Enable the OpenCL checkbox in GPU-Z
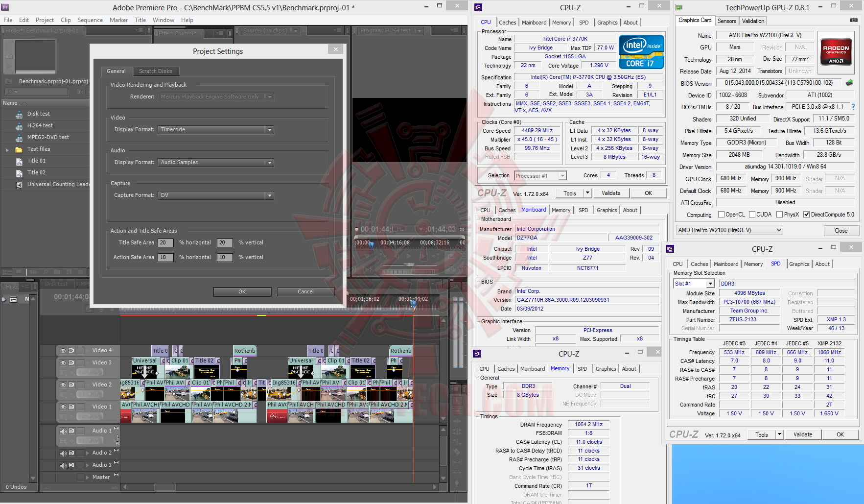Screen dimensions: 864x504 [x=722, y=214]
